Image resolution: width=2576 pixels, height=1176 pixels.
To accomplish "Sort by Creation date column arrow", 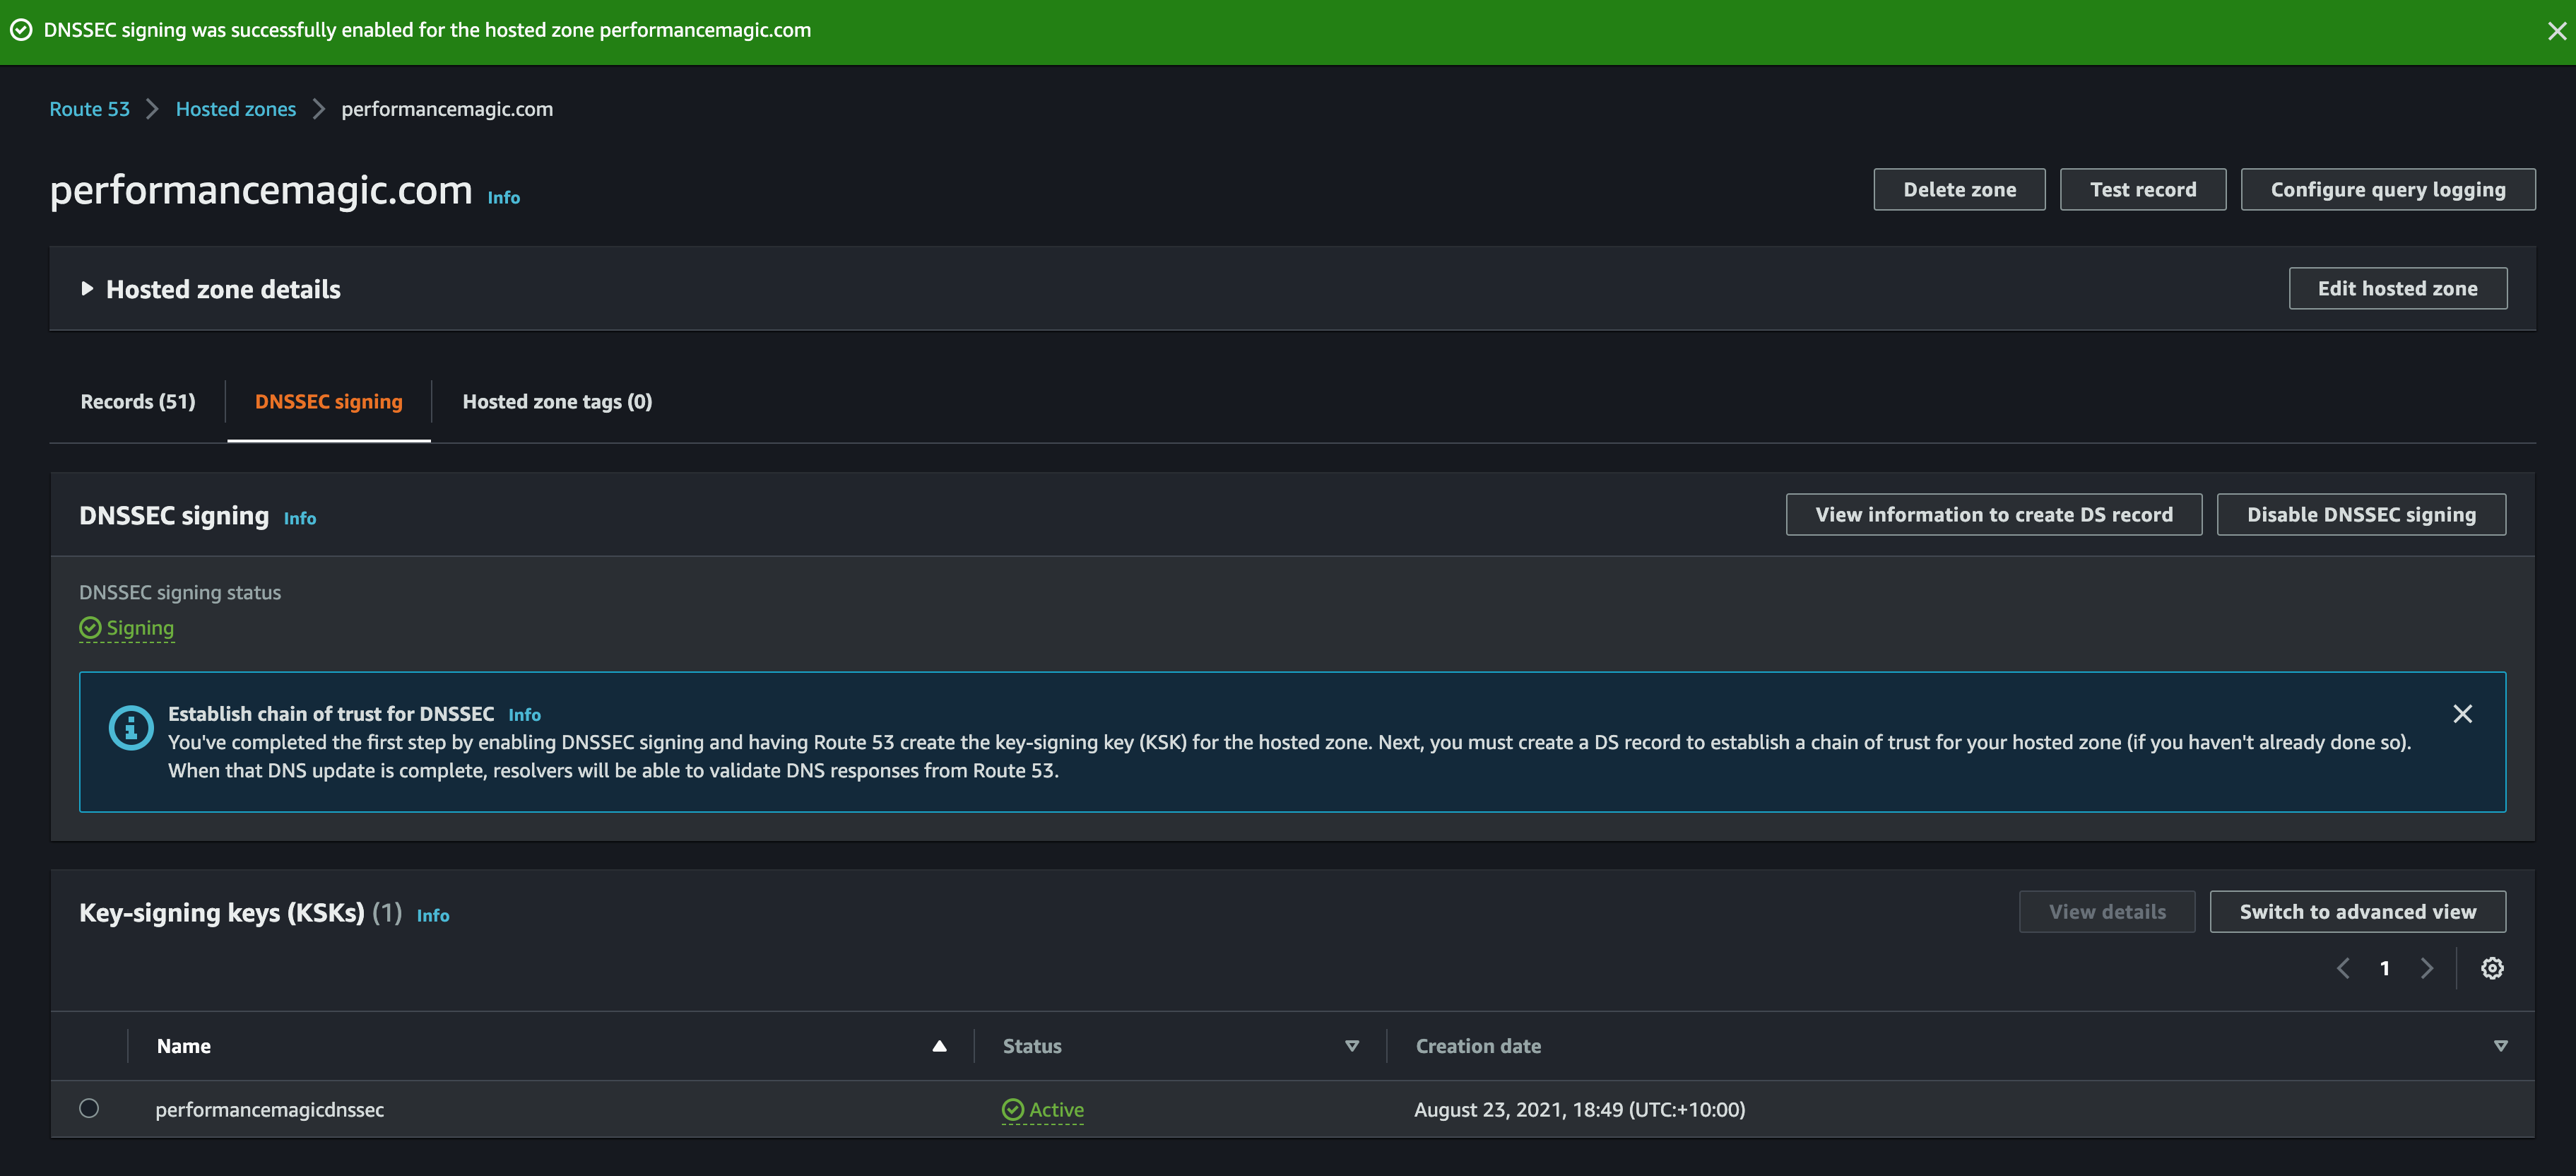I will (2500, 1046).
